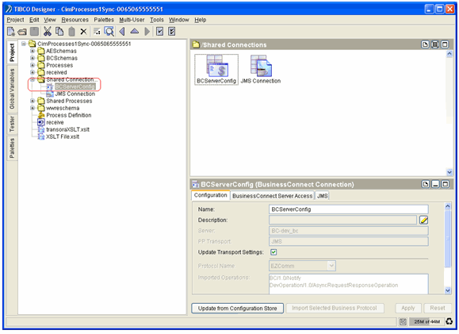Click the Description input field
The width and height of the screenshot is (459, 334).
(342, 220)
